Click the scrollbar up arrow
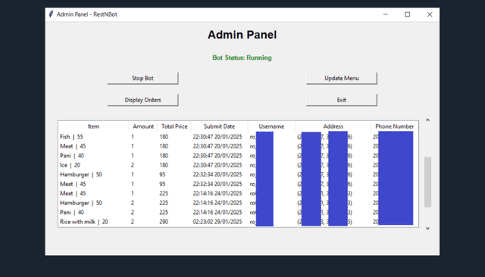Screen dimensions: 485x277 [427, 120]
